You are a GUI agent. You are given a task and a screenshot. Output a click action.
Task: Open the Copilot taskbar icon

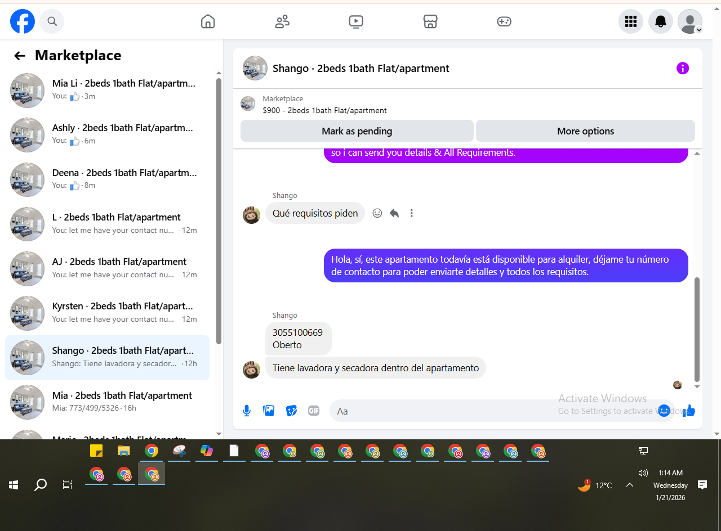point(207,451)
